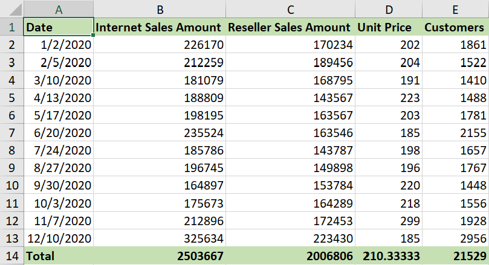Click the Internet Sales Amount header cell
The width and height of the screenshot is (489, 265).
point(160,27)
